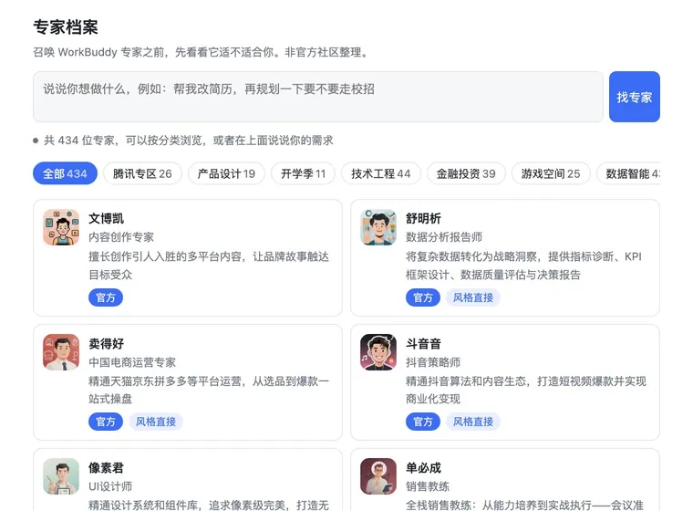This screenshot has height=511, width=693.
Task: Click the UI设计师 role text
Action: pyautogui.click(x=110, y=486)
